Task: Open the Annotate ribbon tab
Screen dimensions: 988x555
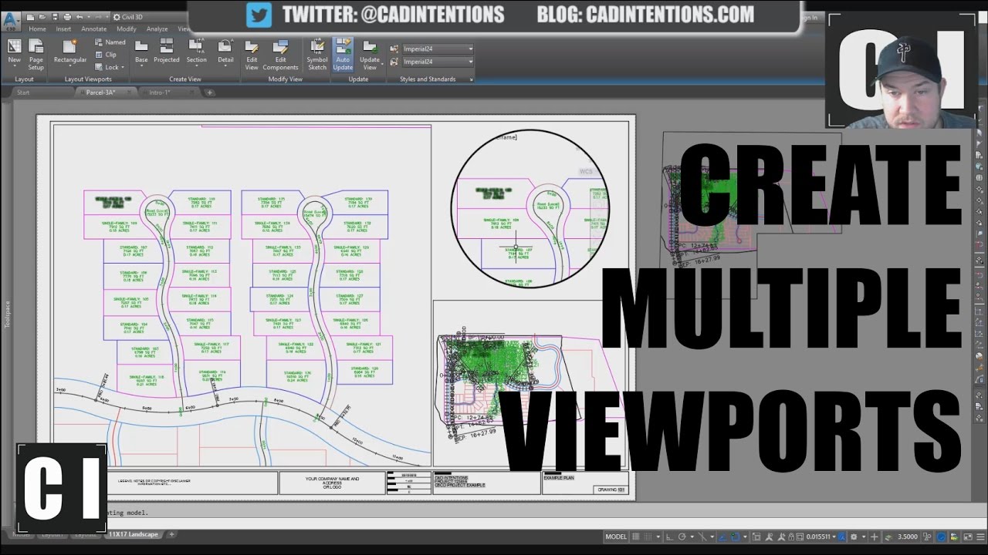Action: pyautogui.click(x=94, y=29)
